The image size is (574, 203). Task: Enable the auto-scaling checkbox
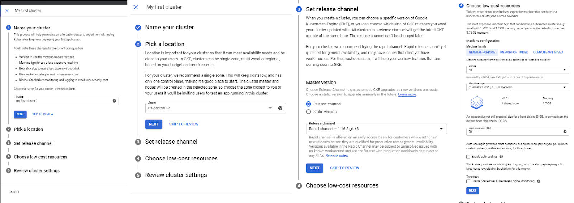[468, 157]
